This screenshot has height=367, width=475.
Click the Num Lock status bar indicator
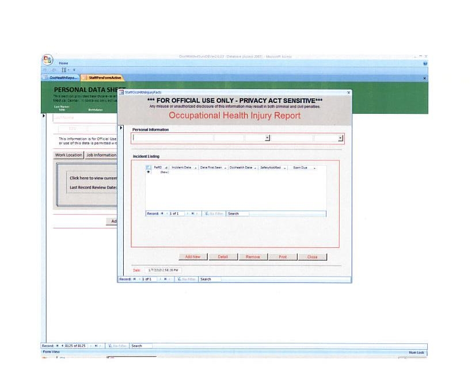(x=416, y=353)
